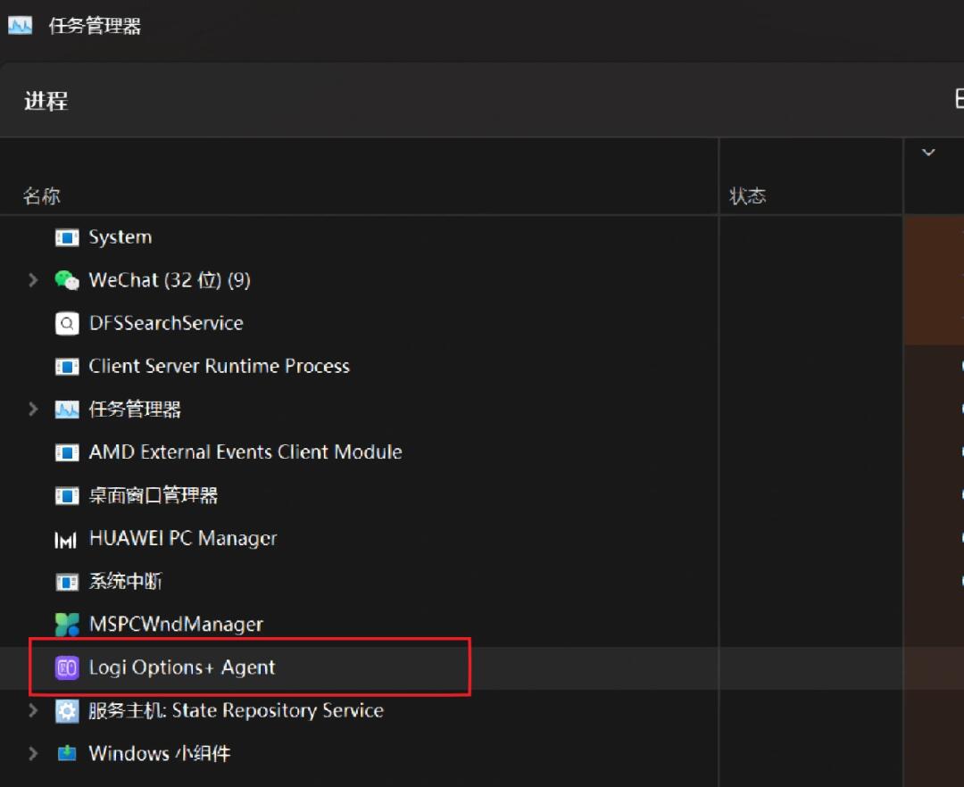Screen dimensions: 964x787
Task: Select the HUAWEI PC Manager process name
Action: pyautogui.click(x=183, y=538)
